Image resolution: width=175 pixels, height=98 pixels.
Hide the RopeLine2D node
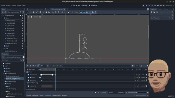(x=22, y=36)
